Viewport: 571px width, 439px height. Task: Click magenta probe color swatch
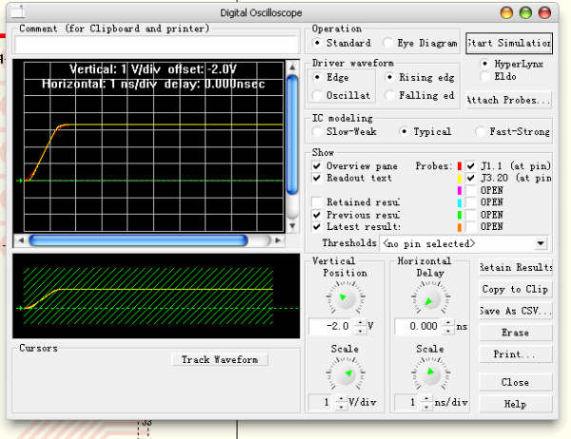(x=460, y=190)
